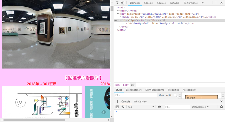The image size is (225, 122).
Task: Expand the table element node
Action: point(120,17)
